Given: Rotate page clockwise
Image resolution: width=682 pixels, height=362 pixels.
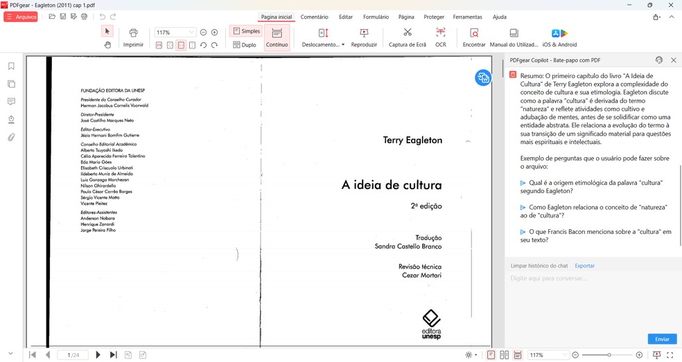Looking at the screenshot, I should (214, 45).
